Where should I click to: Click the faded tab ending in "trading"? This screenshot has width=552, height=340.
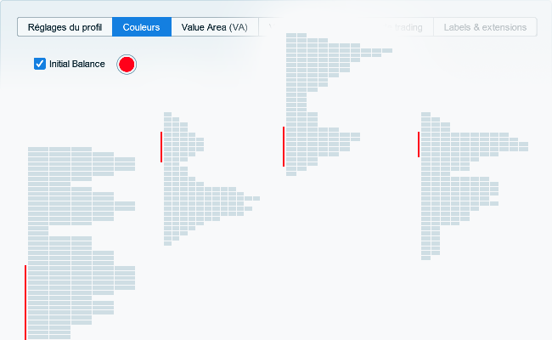[x=409, y=27]
